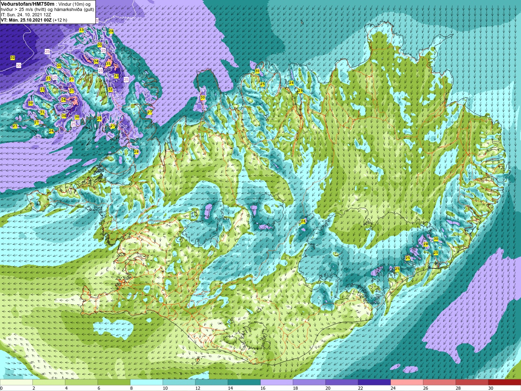The image size is (521, 391).
Task: Click the number 24 on the colour scale
Action: (x=393, y=388)
